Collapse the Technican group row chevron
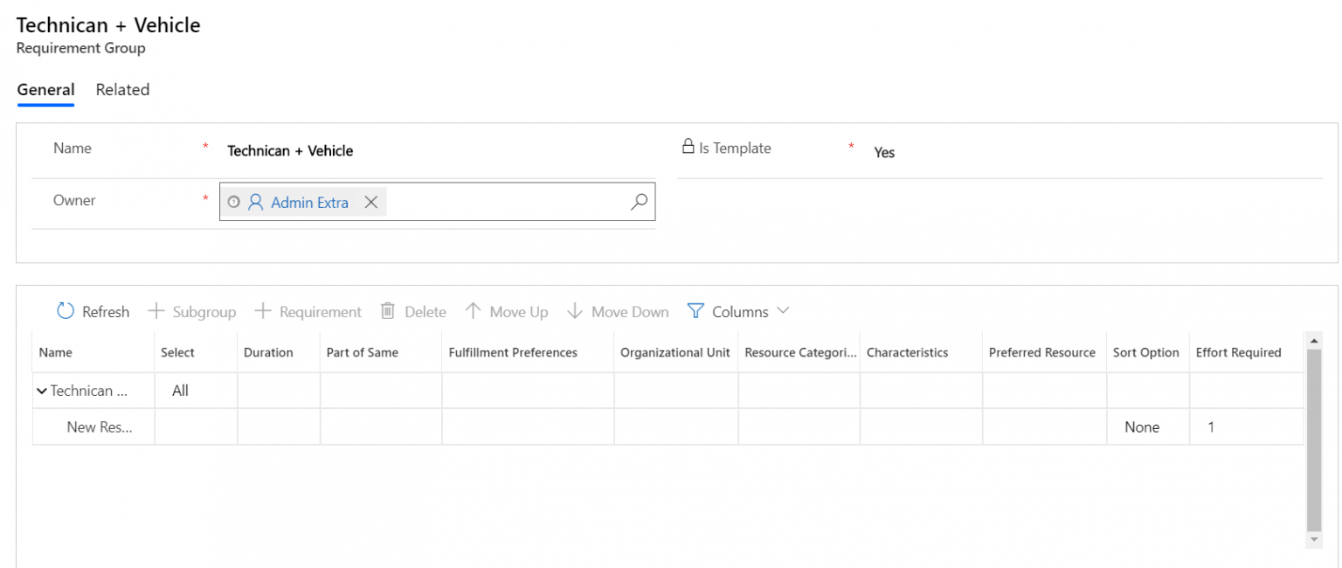The height and width of the screenshot is (568, 1342). click(x=41, y=391)
